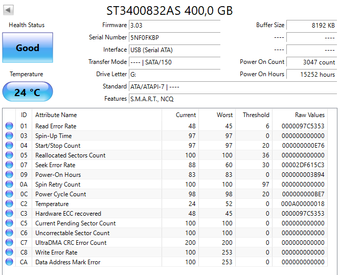Click the status orb for the Temperature attribute
This screenshot has width=340, height=275.
click(9, 204)
